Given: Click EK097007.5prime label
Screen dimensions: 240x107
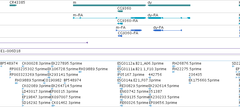Looking at the screenshot, I should click(65, 97).
